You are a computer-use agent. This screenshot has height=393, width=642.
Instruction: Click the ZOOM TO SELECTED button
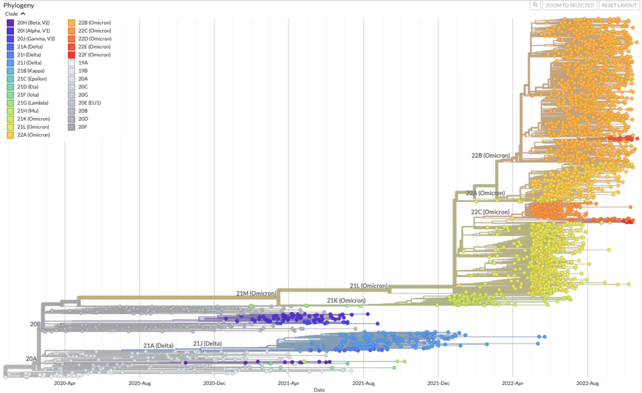coord(570,5)
